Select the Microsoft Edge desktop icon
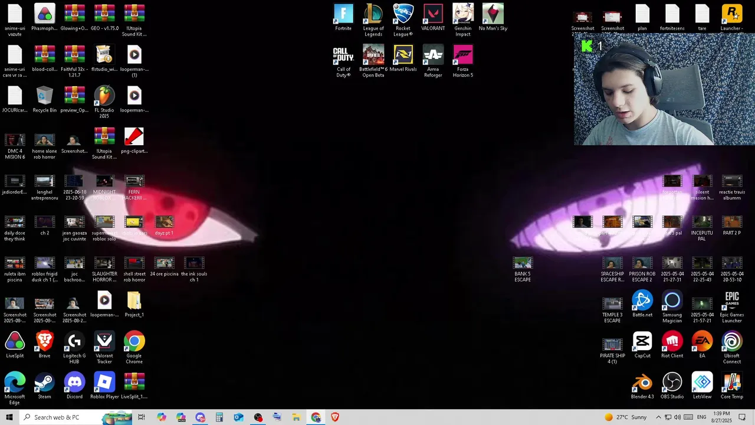The image size is (755, 425). click(x=15, y=388)
